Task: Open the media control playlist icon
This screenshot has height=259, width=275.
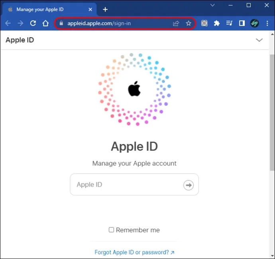Action: coord(229,23)
